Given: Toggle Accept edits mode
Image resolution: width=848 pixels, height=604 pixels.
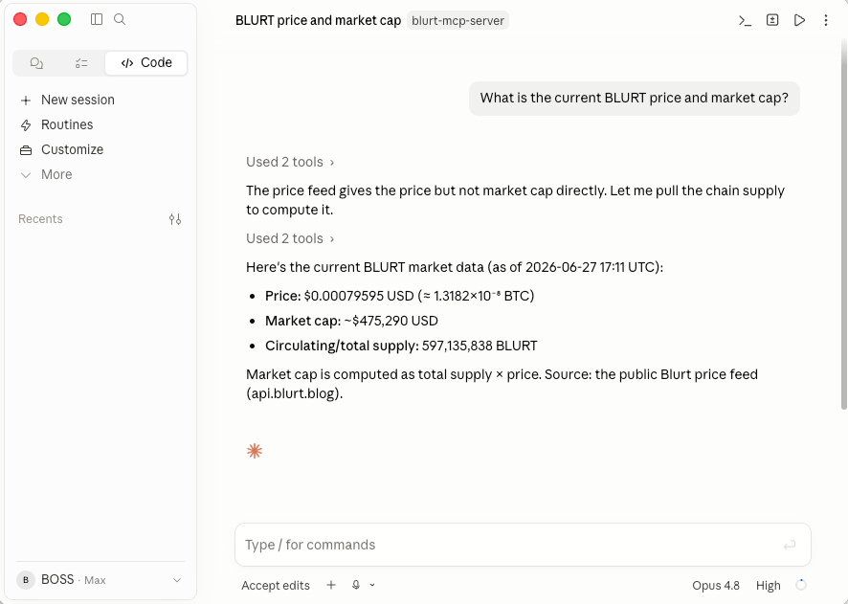Looking at the screenshot, I should point(276,586).
